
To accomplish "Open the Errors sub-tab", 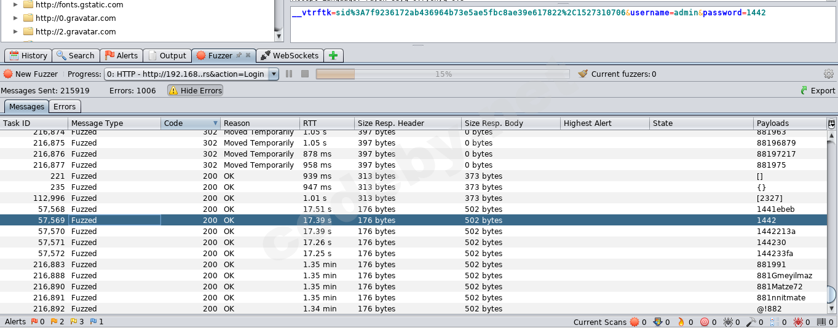I will tap(65, 106).
